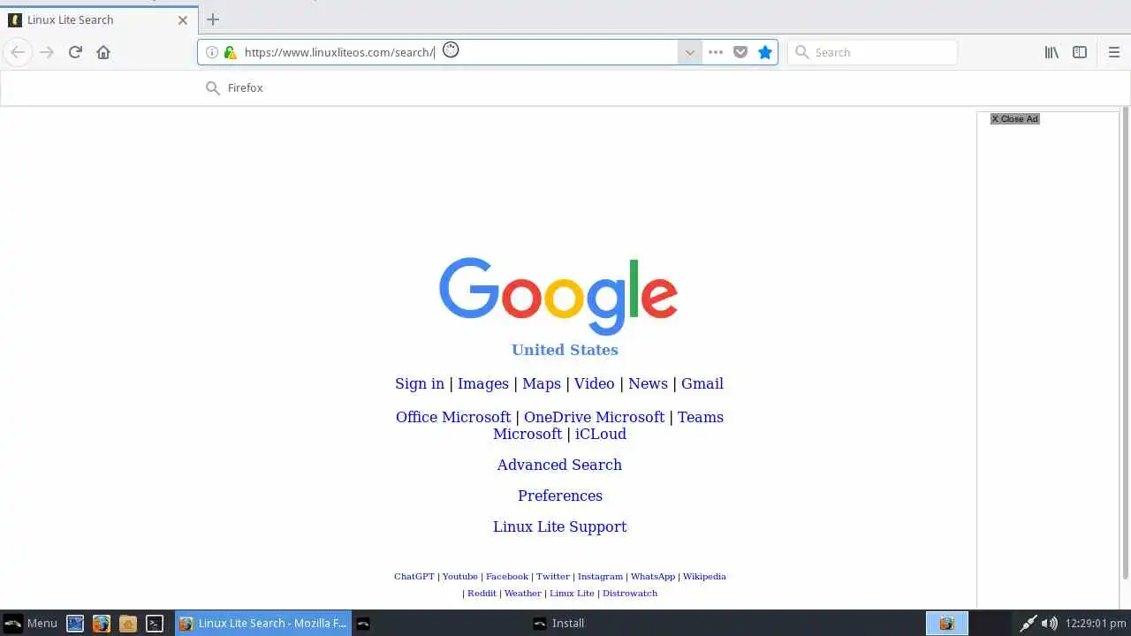Image resolution: width=1131 pixels, height=636 pixels.
Task: Open the file manager from taskbar
Action: coord(128,623)
